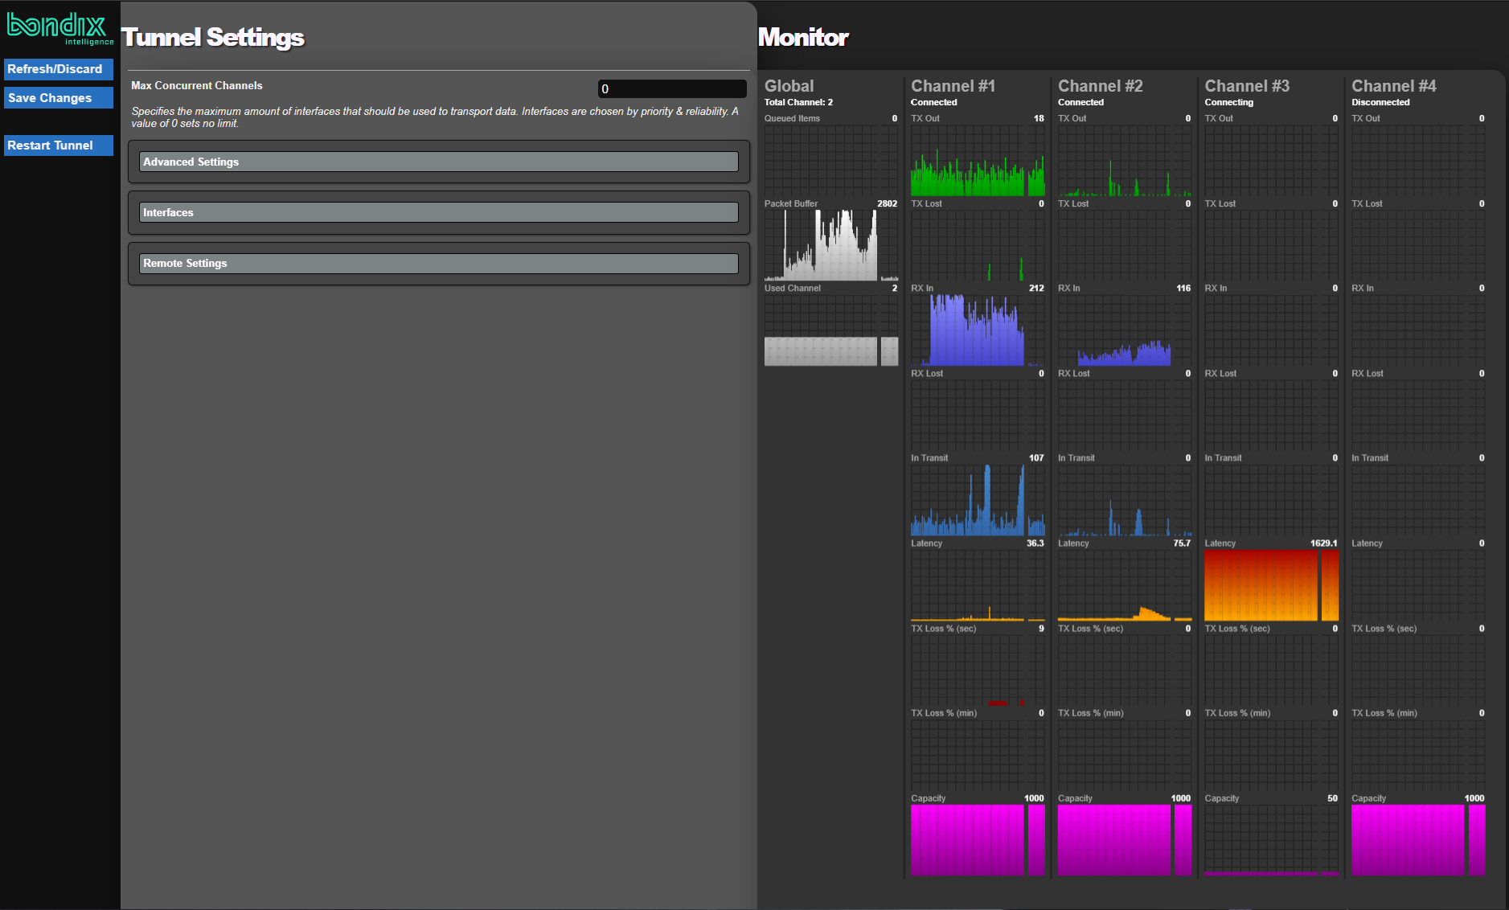1509x910 pixels.
Task: Focus the Max Concurrent Channels input
Action: point(671,88)
